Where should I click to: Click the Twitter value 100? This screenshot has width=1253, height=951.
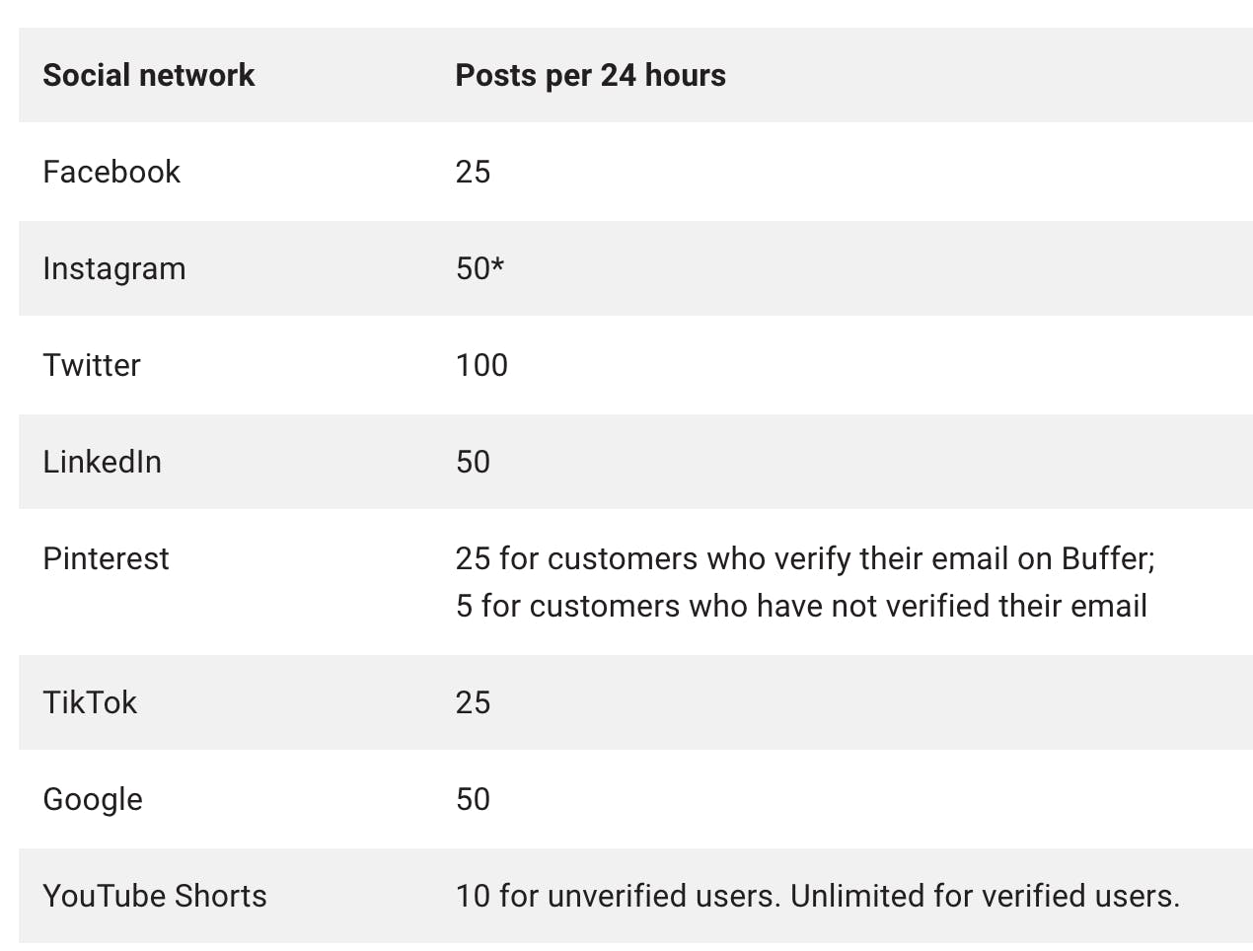[481, 365]
